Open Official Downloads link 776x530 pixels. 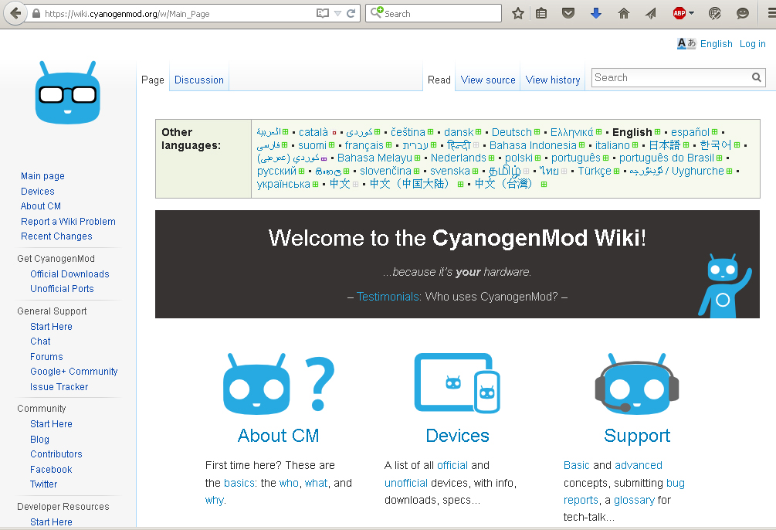pos(69,274)
